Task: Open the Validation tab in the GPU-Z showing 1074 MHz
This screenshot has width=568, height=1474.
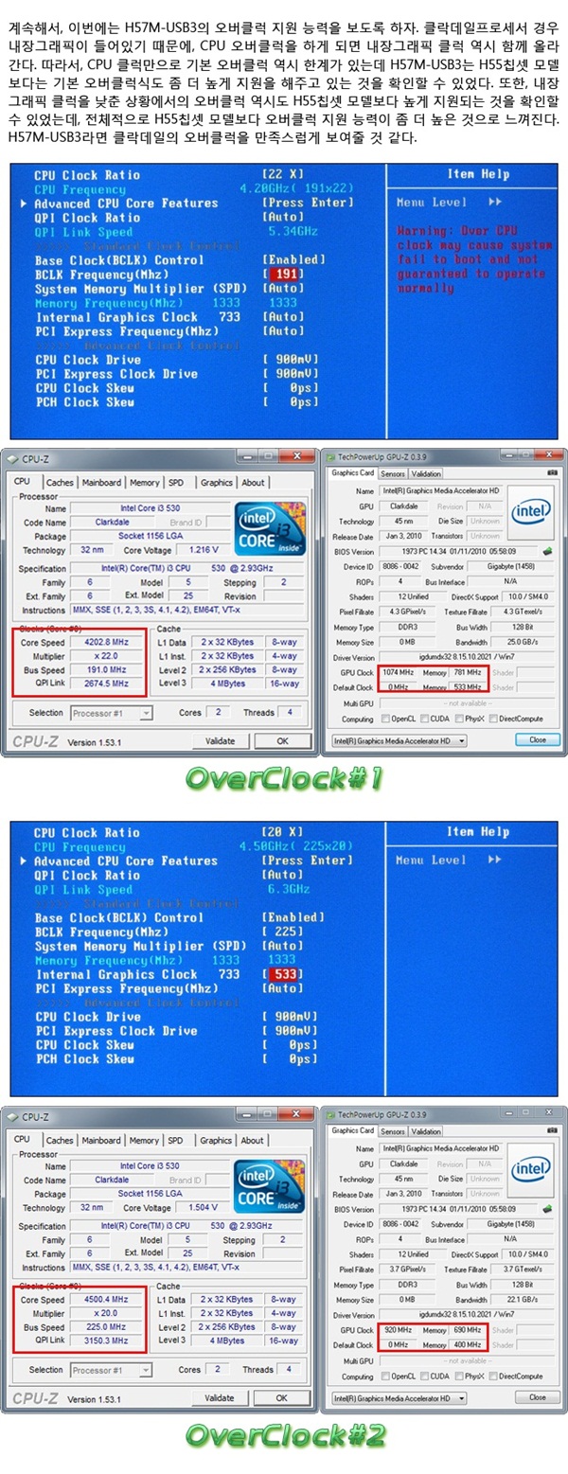Action: (426, 473)
